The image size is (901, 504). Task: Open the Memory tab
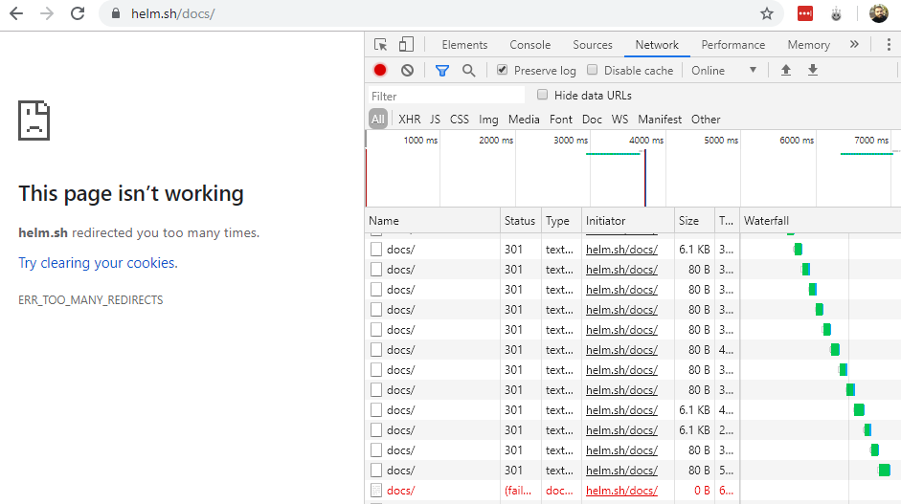click(x=808, y=45)
